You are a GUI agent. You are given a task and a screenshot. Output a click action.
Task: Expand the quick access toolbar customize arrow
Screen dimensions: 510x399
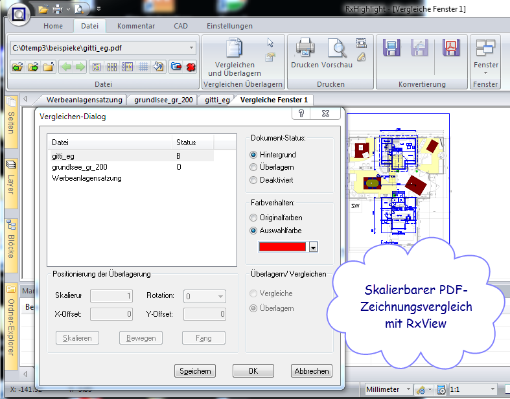tap(99, 9)
